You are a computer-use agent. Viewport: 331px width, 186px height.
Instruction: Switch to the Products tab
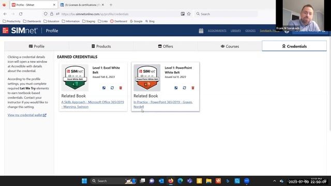[101, 46]
